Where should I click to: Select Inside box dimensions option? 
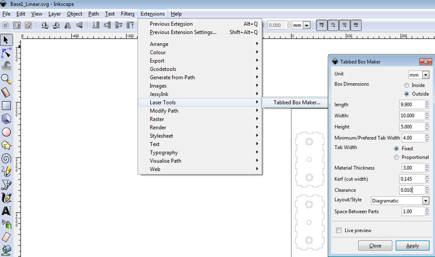407,85
